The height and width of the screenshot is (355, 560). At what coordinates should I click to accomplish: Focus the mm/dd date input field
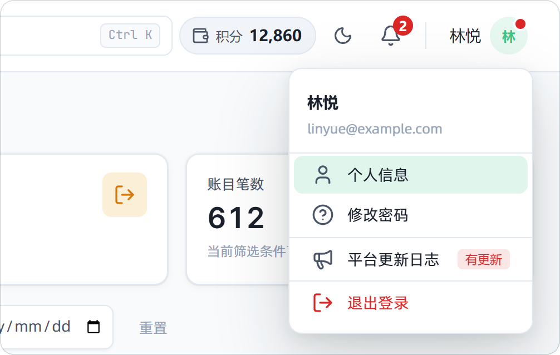(x=55, y=327)
